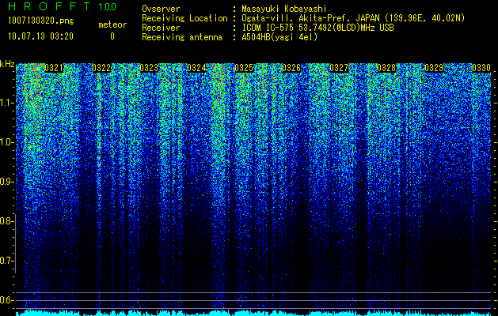Click the 0329 time marker
Image resolution: width=498 pixels, height=316 pixels.
pyautogui.click(x=434, y=68)
